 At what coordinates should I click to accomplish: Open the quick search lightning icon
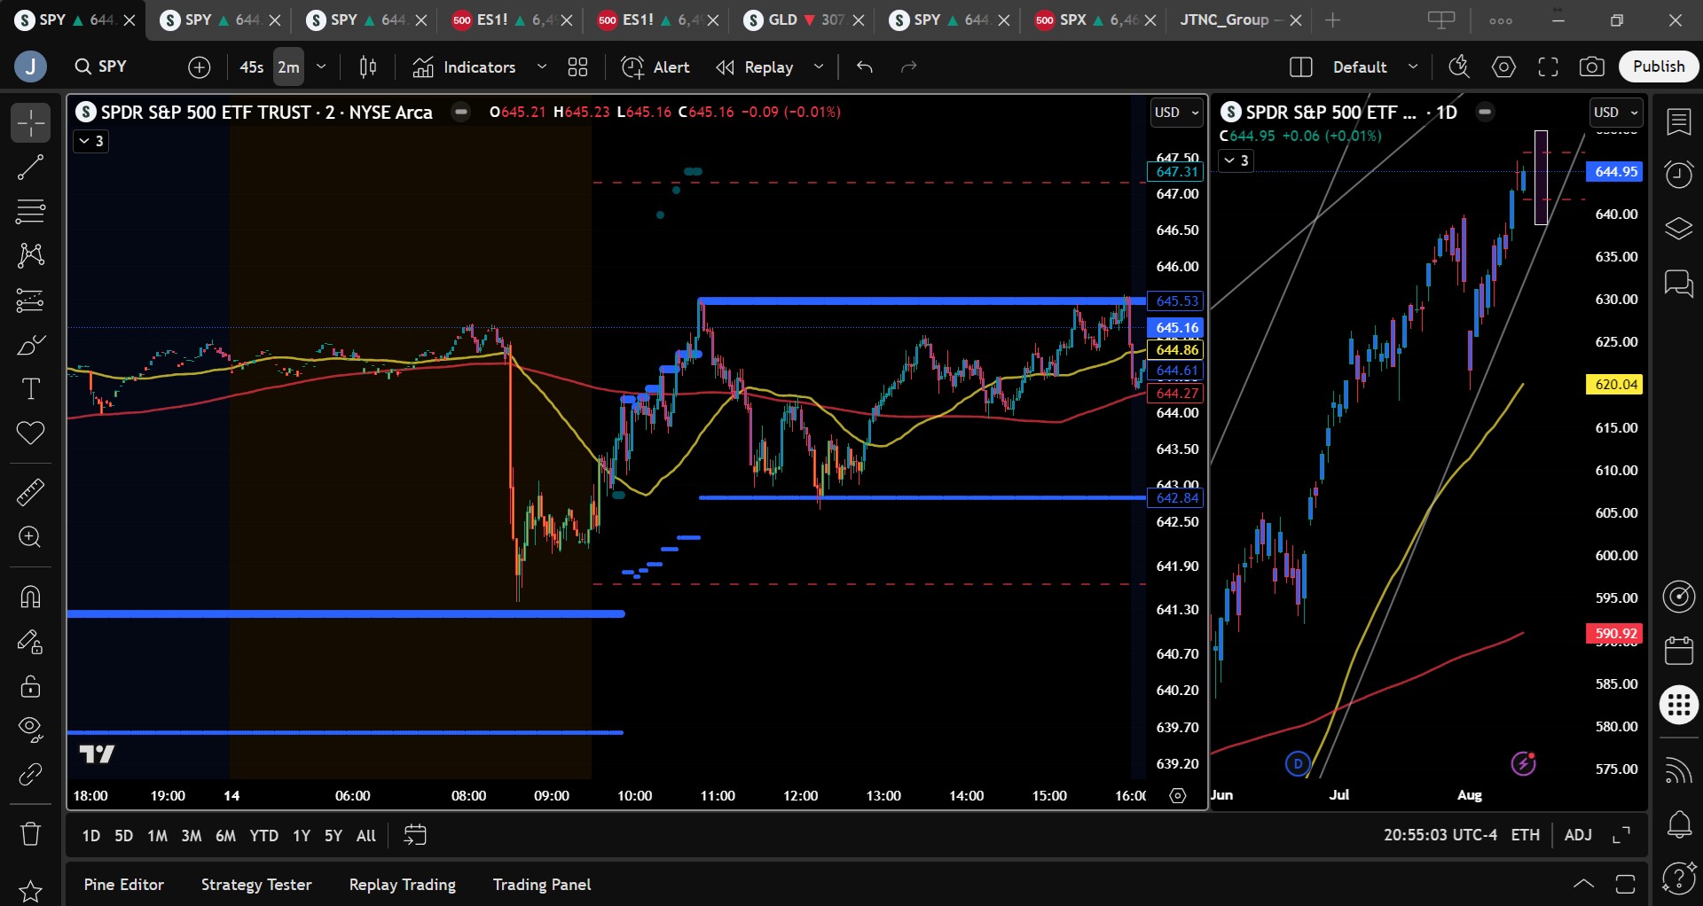click(1459, 66)
